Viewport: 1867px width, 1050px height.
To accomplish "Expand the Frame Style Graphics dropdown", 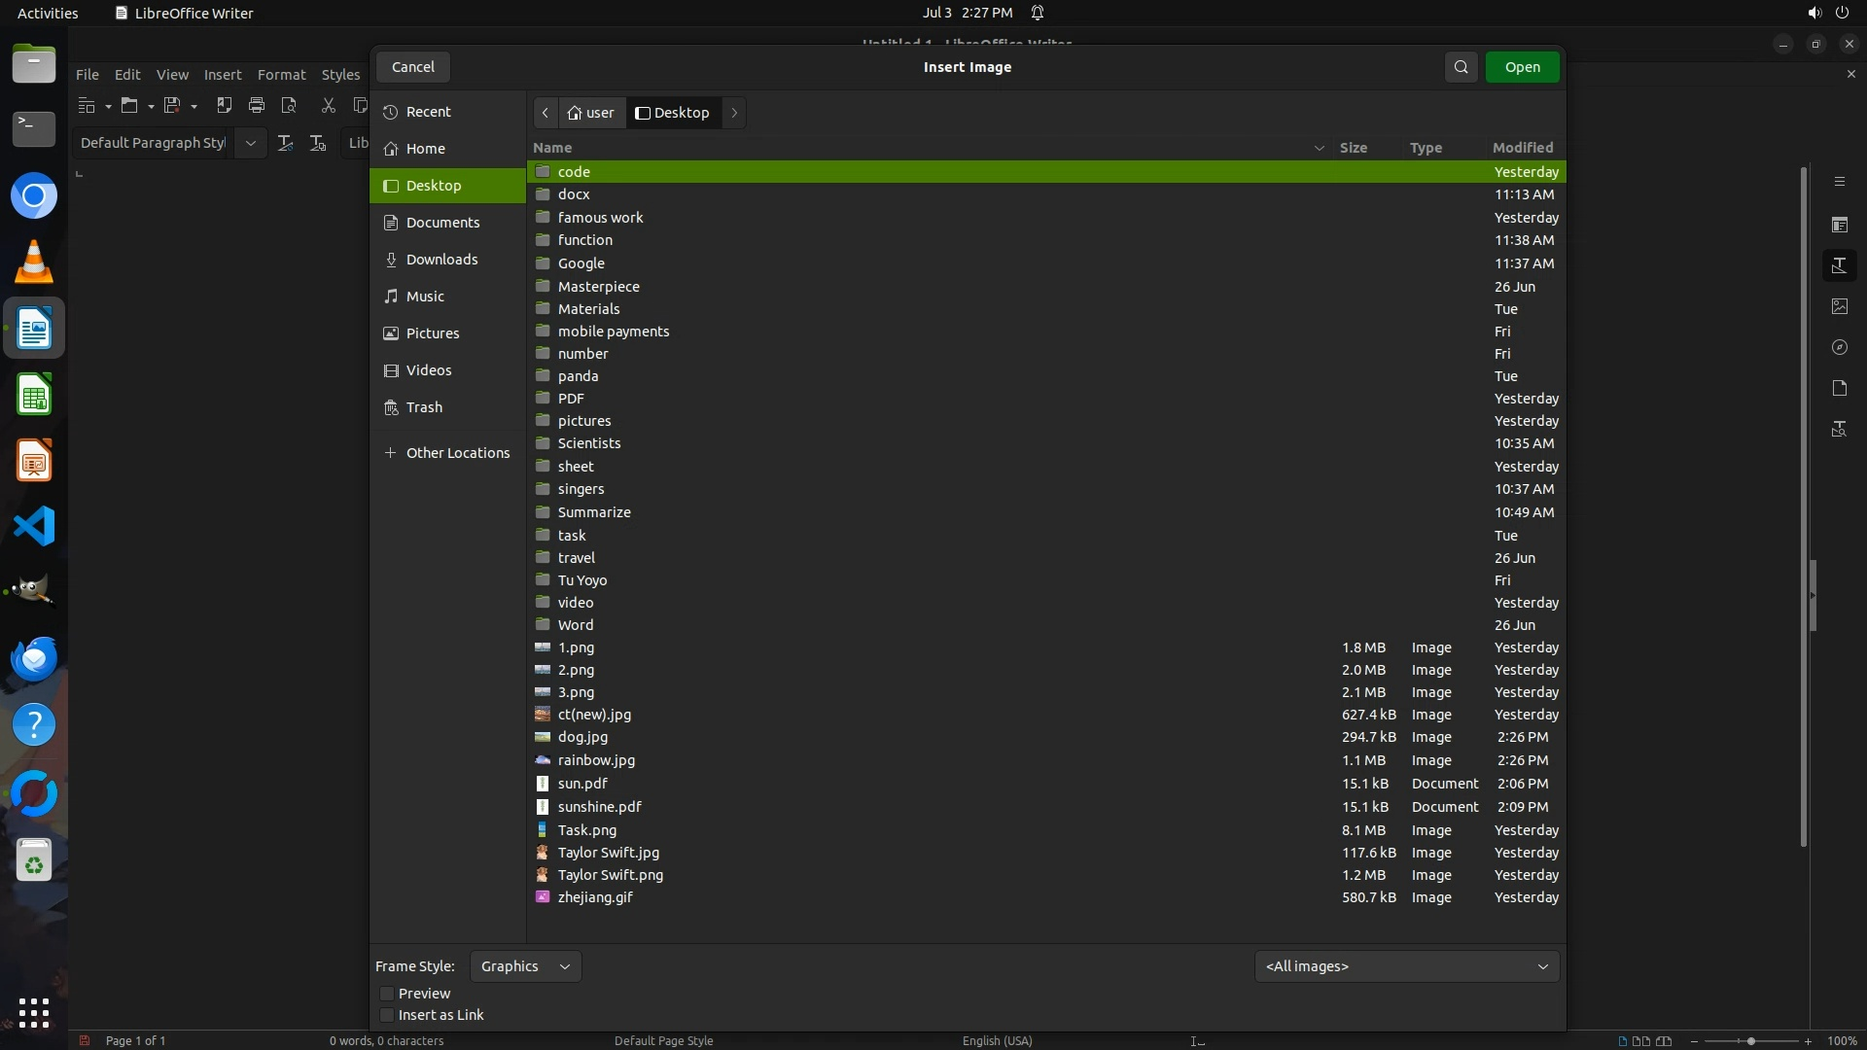I will [525, 966].
